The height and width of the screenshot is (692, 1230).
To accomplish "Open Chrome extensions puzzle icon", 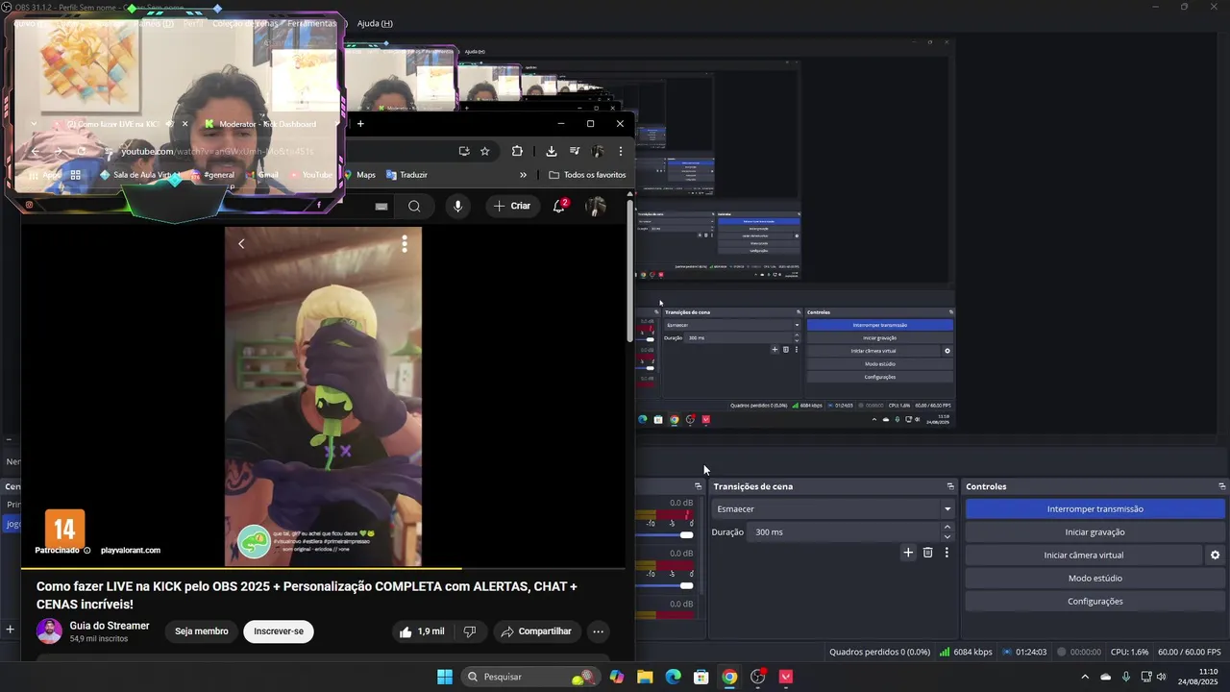I will (x=517, y=151).
